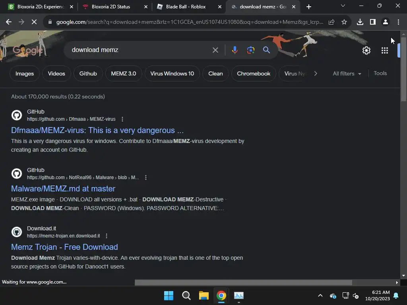Click the github.com NotReal96 Malware URL
This screenshot has height=305, width=407.
tap(83, 178)
